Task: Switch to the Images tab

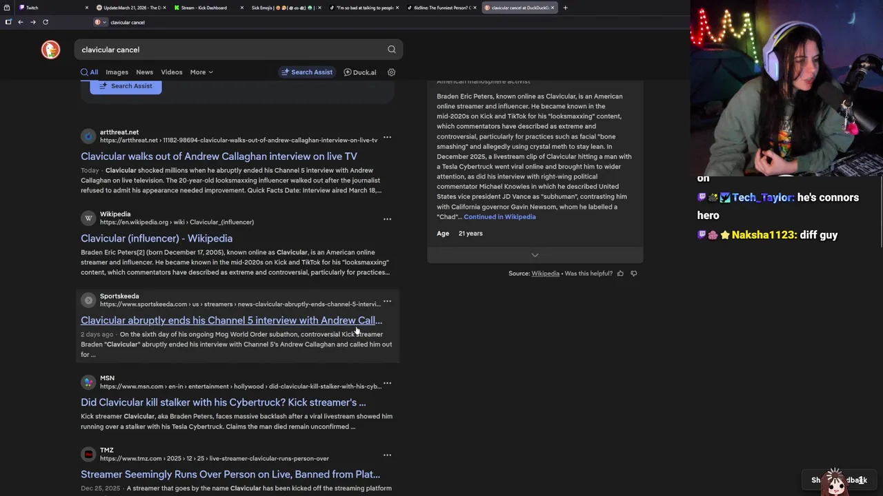Action: click(x=117, y=72)
